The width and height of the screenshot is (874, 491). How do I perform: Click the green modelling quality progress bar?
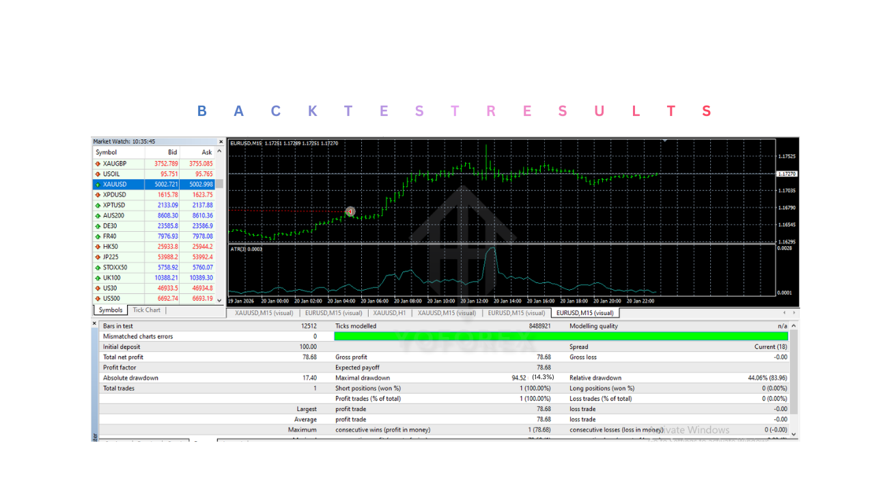click(x=560, y=336)
